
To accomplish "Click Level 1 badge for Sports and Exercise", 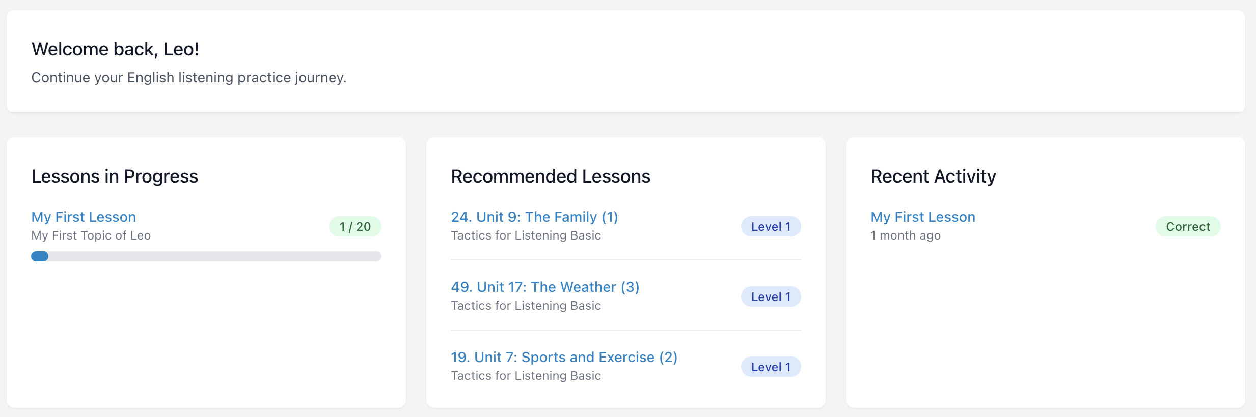I will pos(771,367).
